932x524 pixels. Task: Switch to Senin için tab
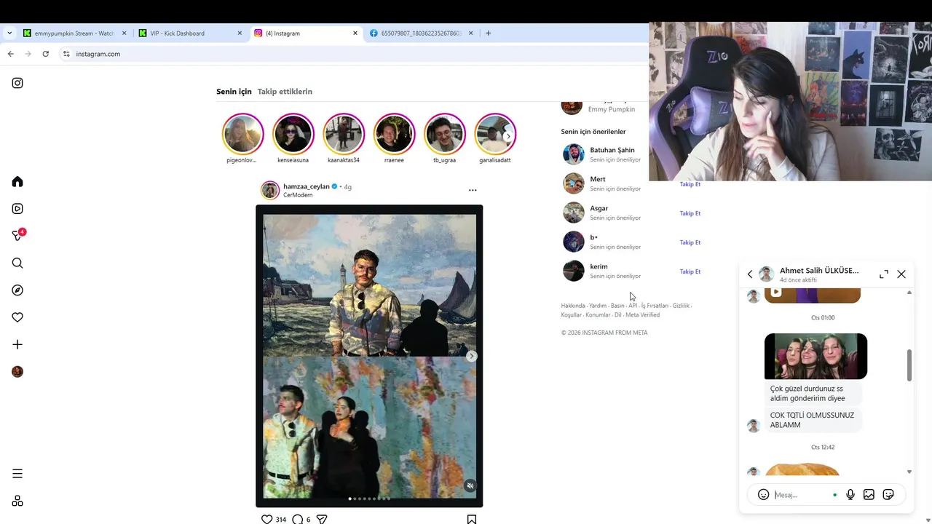[x=234, y=92]
